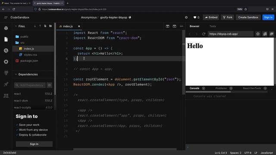Click the download arrow in Files header

click(x=35, y=26)
